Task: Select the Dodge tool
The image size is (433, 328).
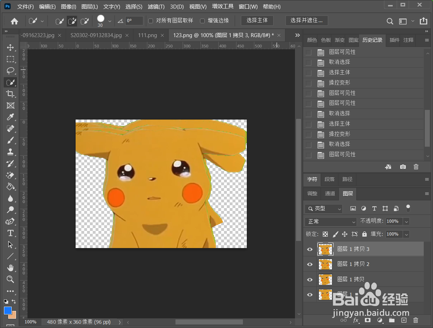Action: (10, 210)
